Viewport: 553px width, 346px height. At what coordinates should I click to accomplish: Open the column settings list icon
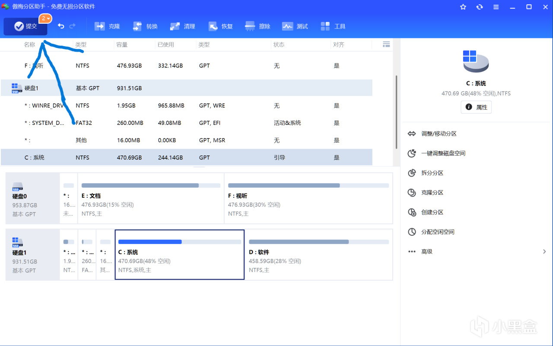pos(386,44)
